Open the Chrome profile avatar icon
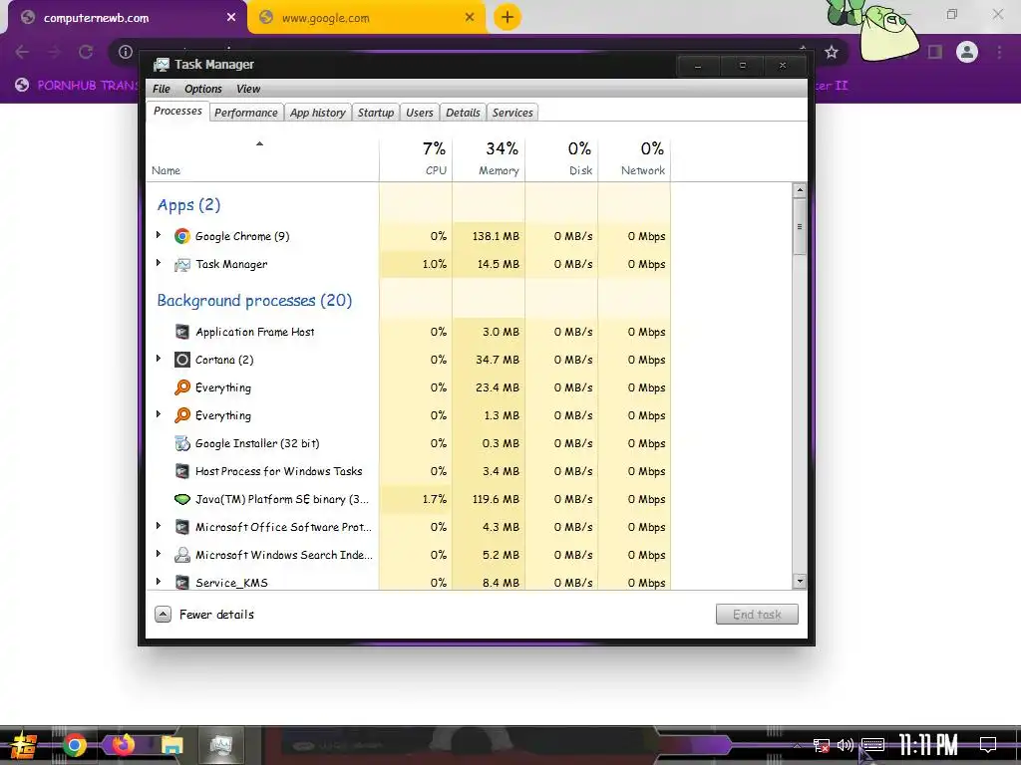The image size is (1021, 765). (x=967, y=52)
